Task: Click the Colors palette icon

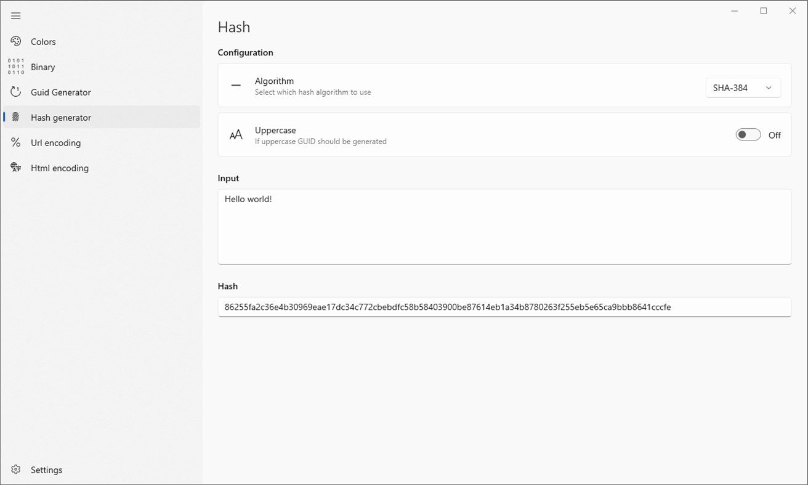Action: (16, 41)
